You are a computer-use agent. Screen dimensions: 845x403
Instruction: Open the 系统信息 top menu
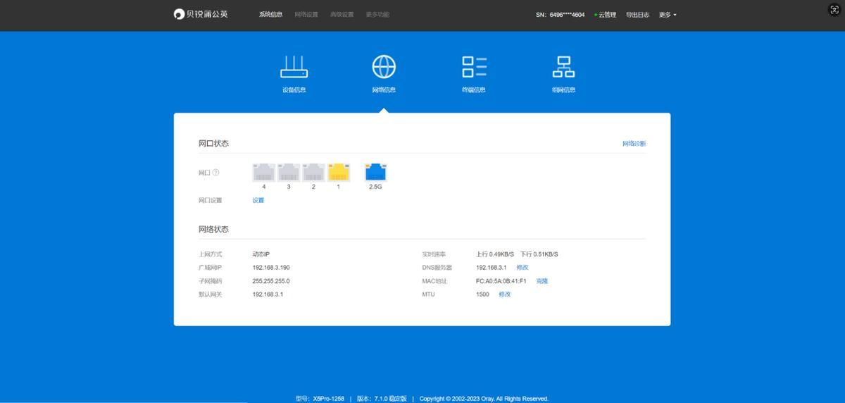[270, 15]
